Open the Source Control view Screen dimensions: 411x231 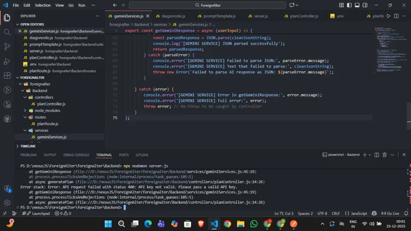(7, 47)
